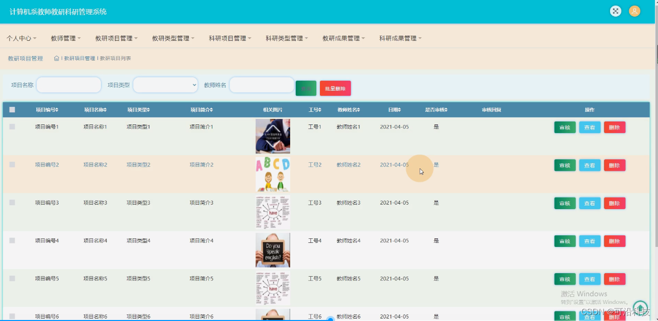
Task: Click the 项目名称3 cell
Action: click(95, 203)
